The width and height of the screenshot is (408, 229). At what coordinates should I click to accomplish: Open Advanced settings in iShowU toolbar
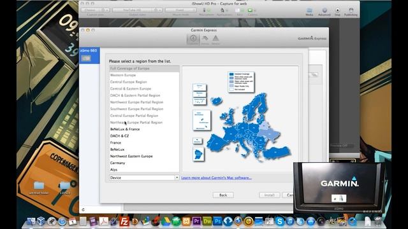[x=324, y=12]
